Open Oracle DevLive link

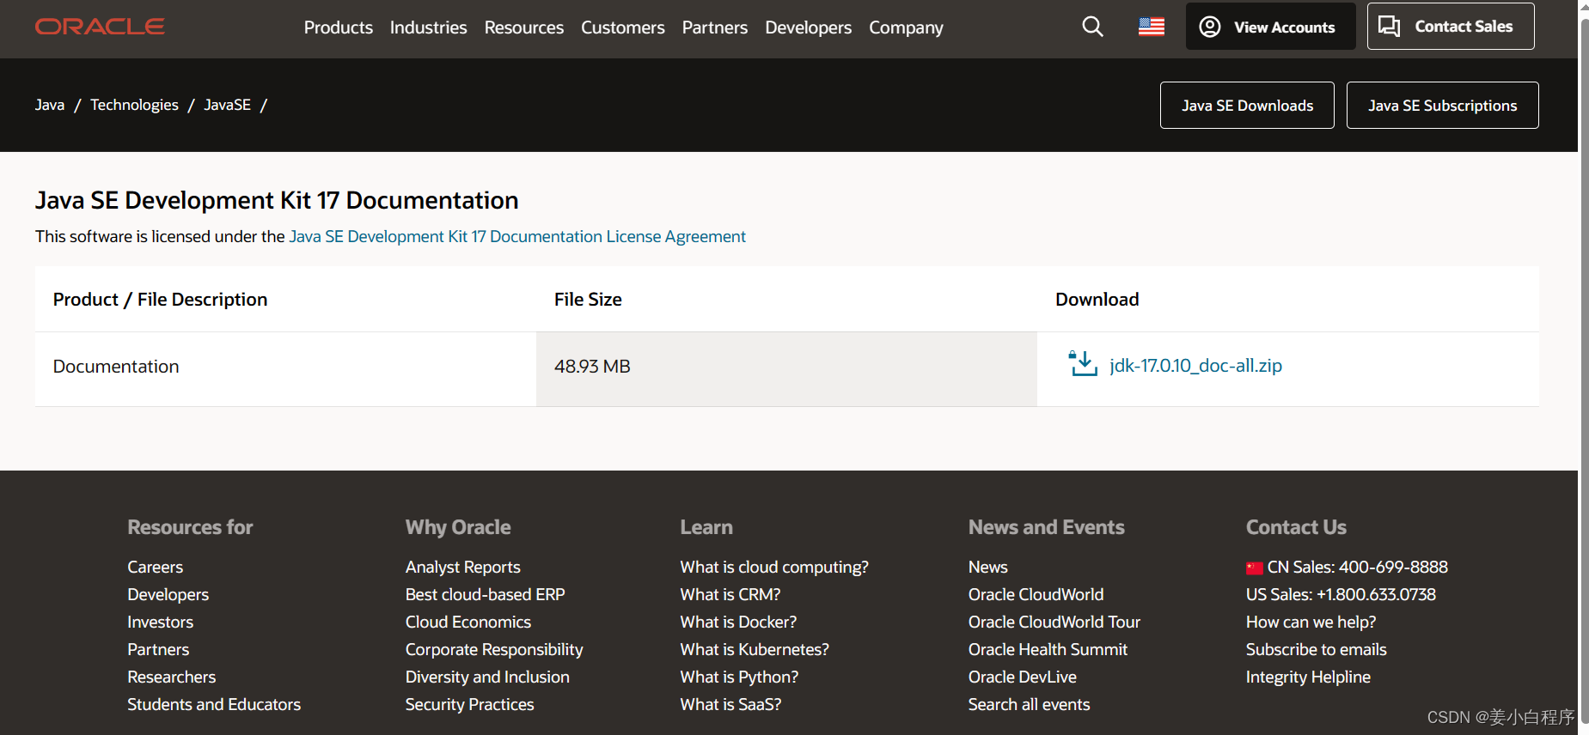click(x=1023, y=677)
